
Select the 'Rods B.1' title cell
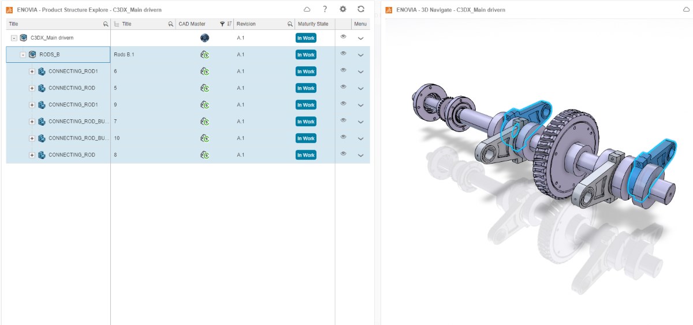coord(143,55)
